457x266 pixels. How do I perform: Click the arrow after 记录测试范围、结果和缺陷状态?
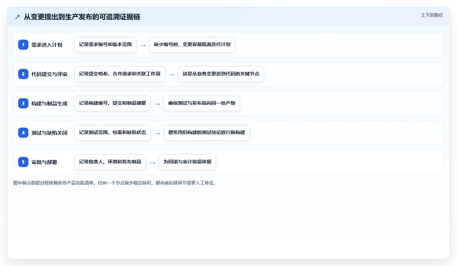(x=157, y=133)
